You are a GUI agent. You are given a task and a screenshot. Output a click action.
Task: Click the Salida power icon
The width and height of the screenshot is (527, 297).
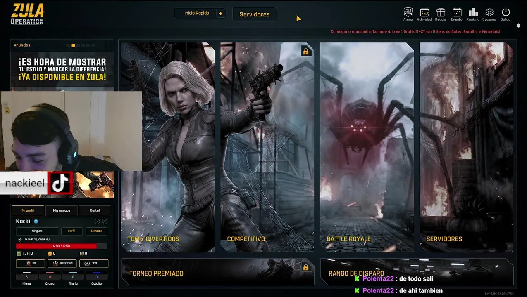coord(506,12)
